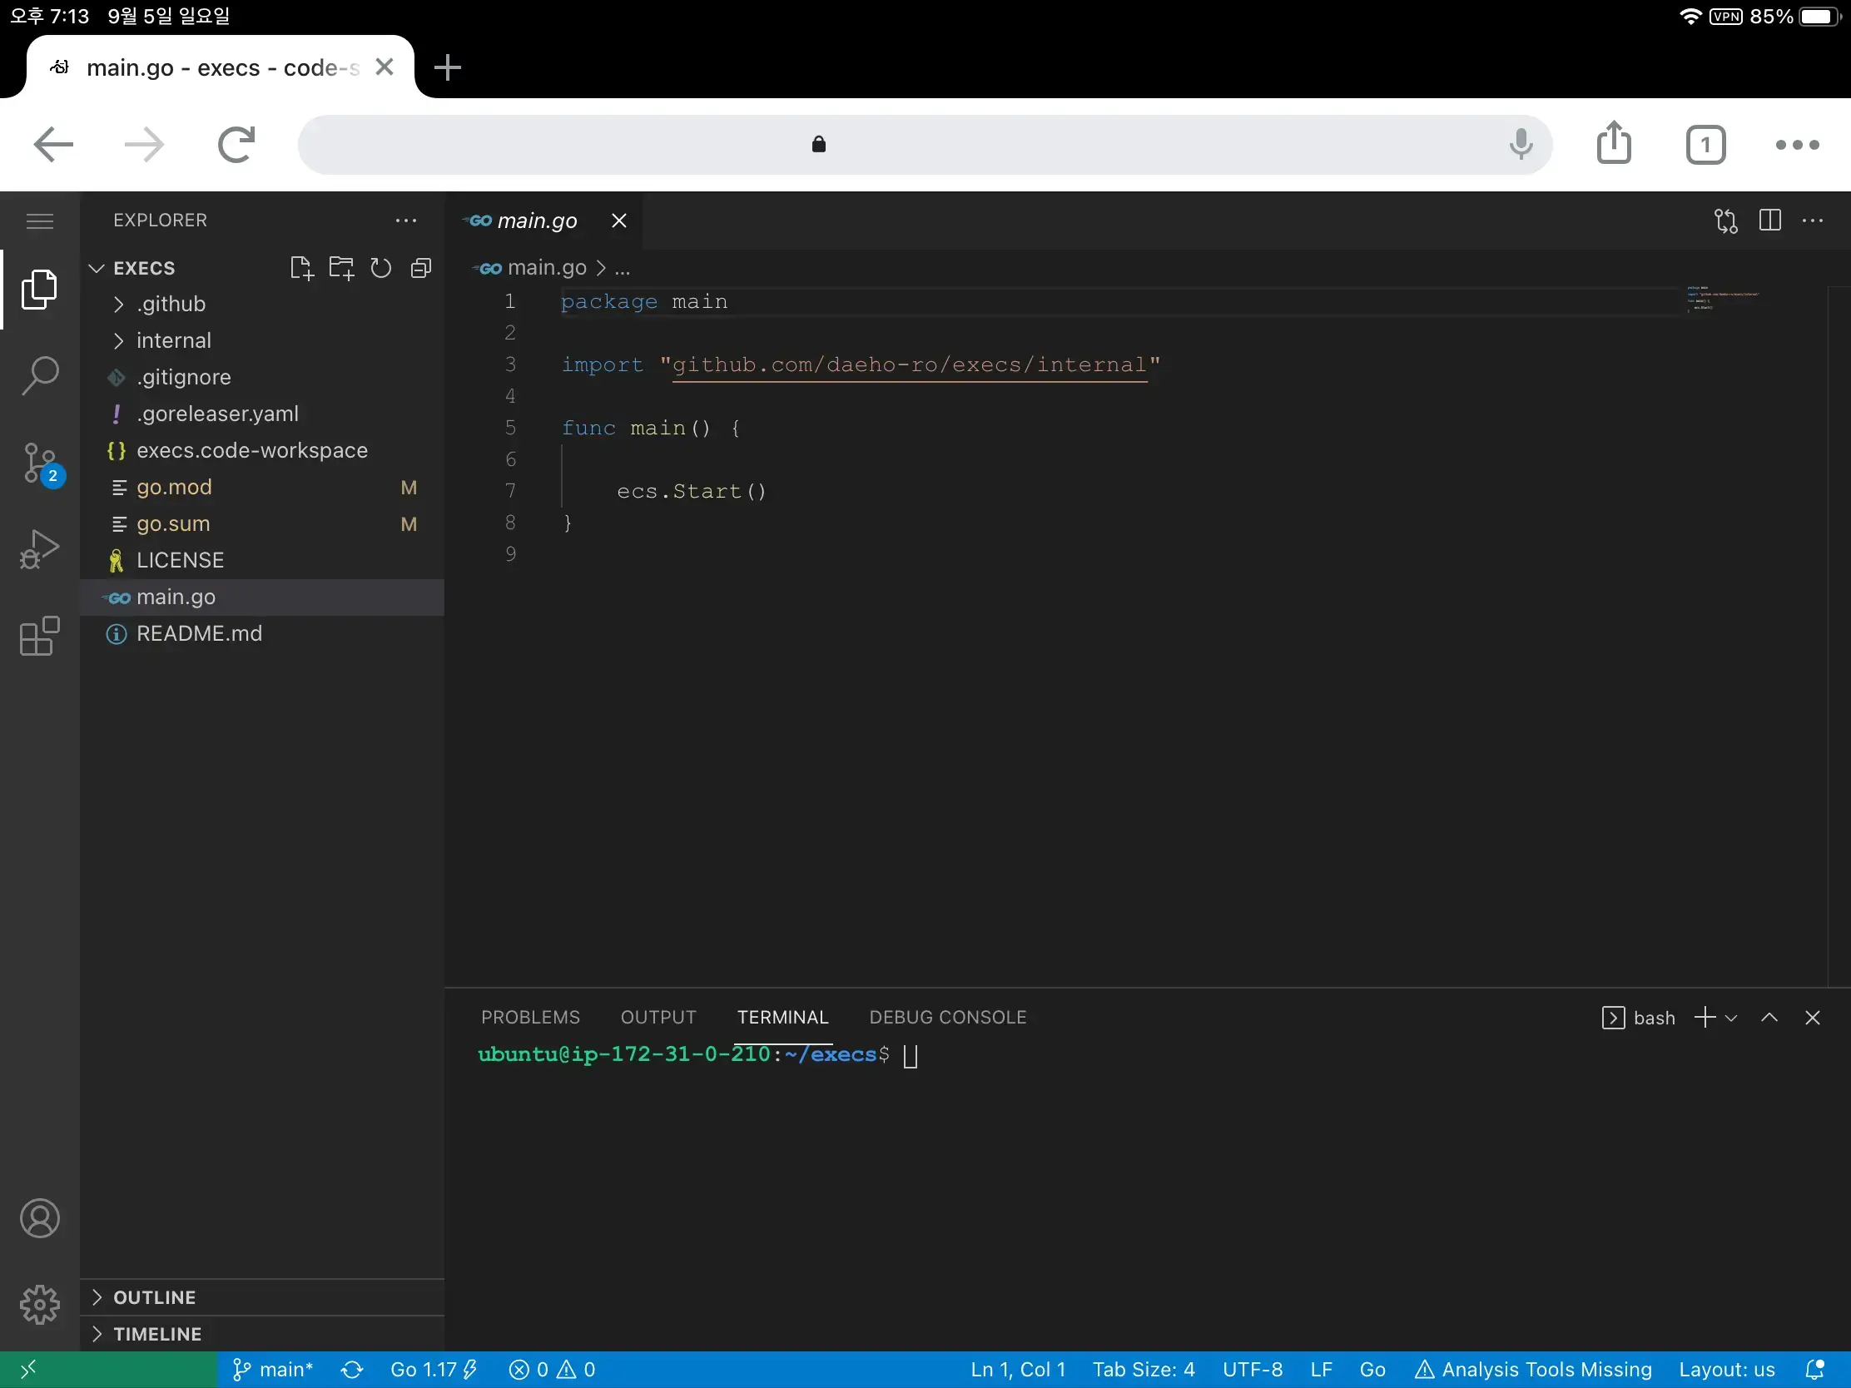The width and height of the screenshot is (1851, 1388).
Task: Expand the .github folder
Action: click(x=171, y=304)
